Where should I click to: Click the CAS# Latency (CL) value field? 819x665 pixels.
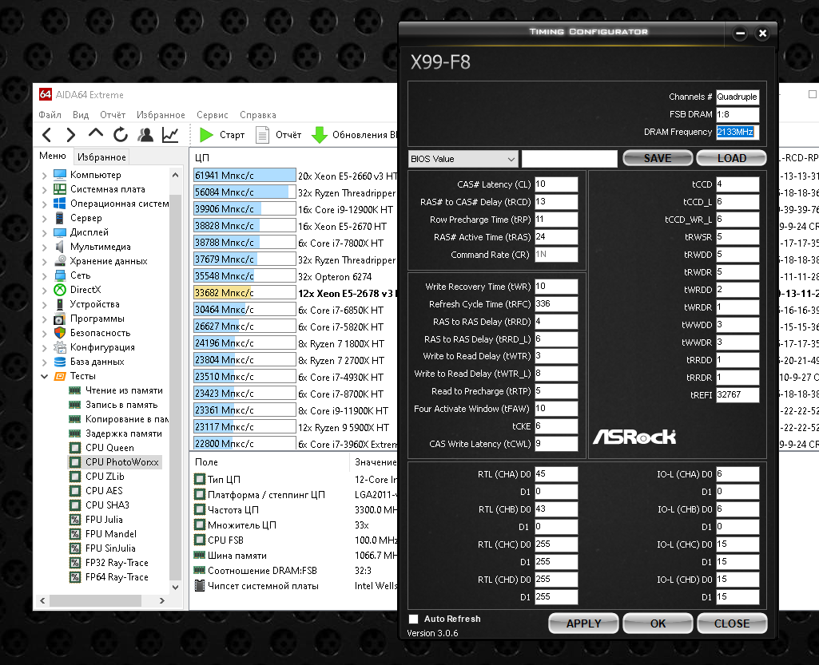pyautogui.click(x=556, y=184)
